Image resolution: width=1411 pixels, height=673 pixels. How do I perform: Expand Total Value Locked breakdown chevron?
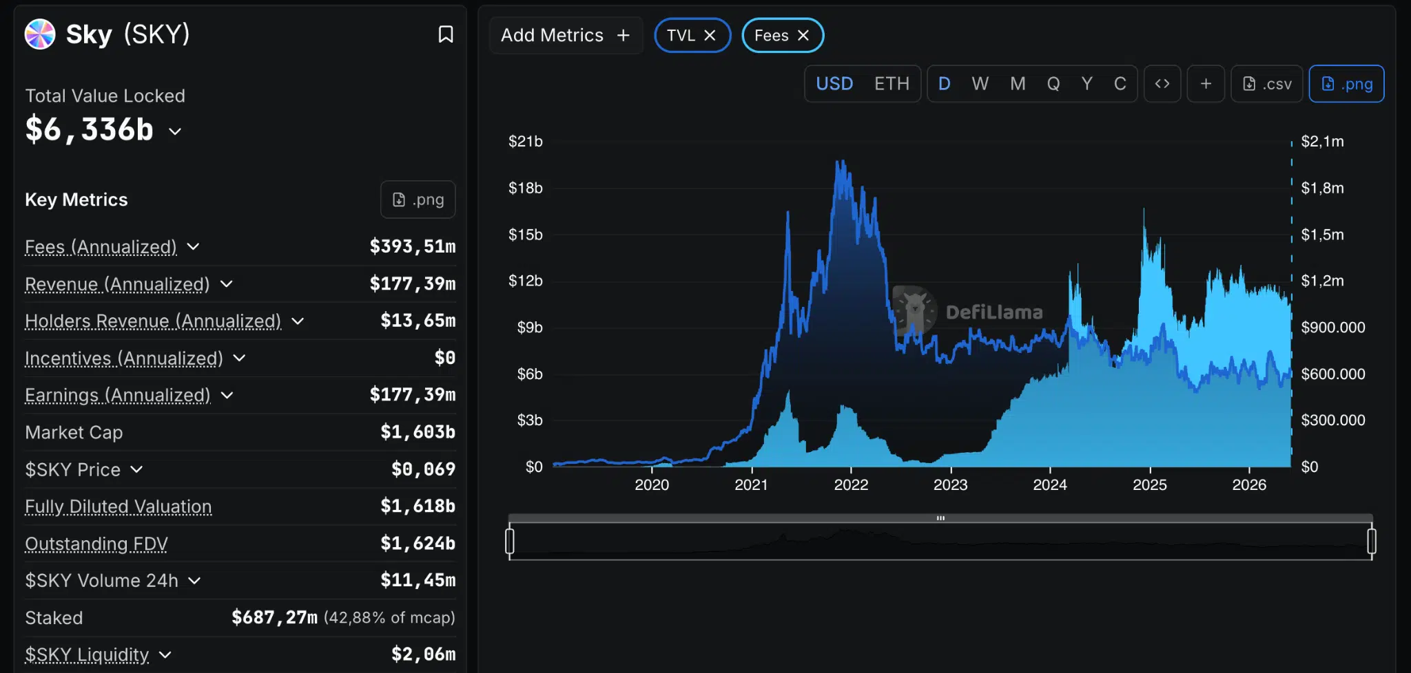175,131
